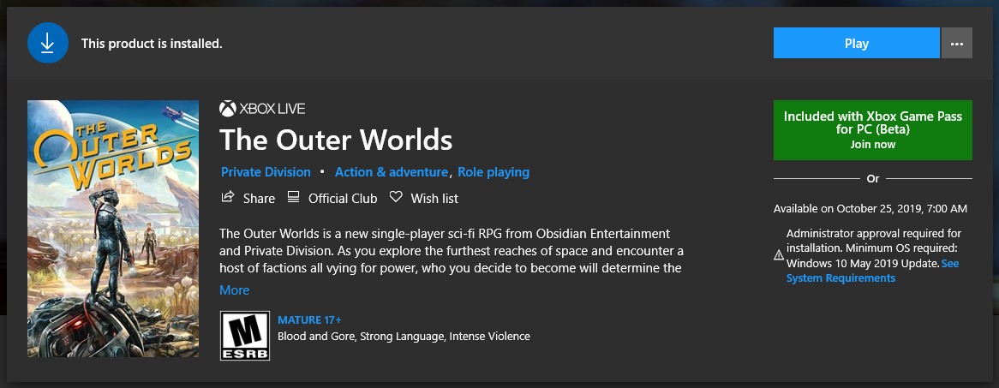Viewport: 999px width, 388px height.
Task: Open the Action & adventure category link
Action: coord(392,172)
